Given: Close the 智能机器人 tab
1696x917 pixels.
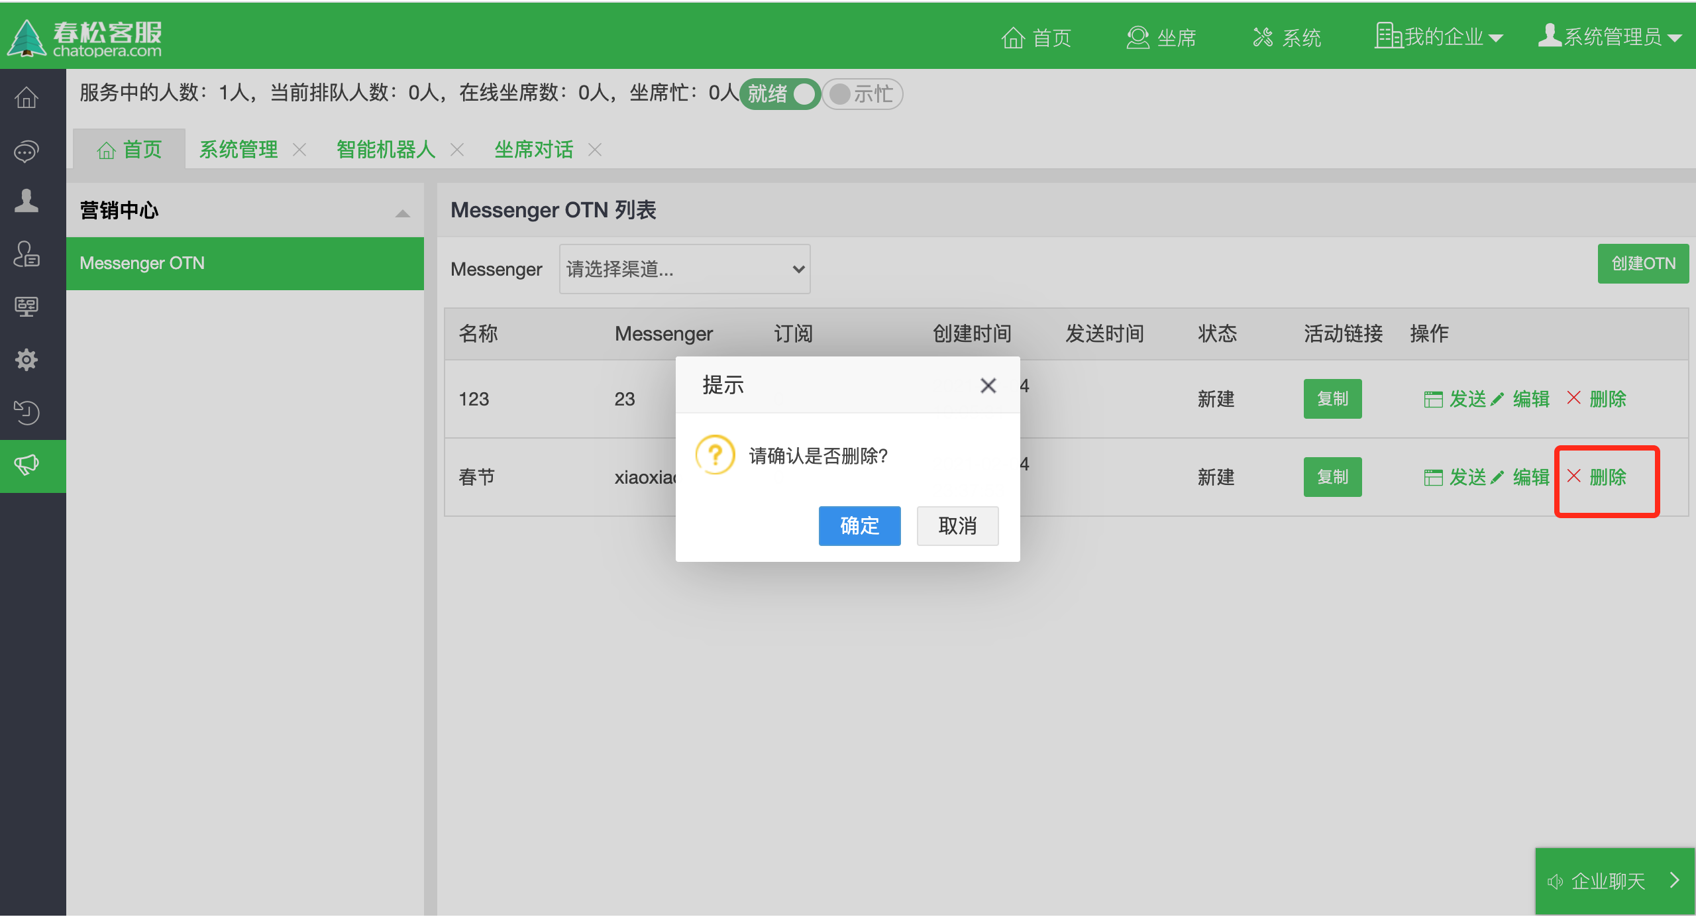Looking at the screenshot, I should [456, 150].
